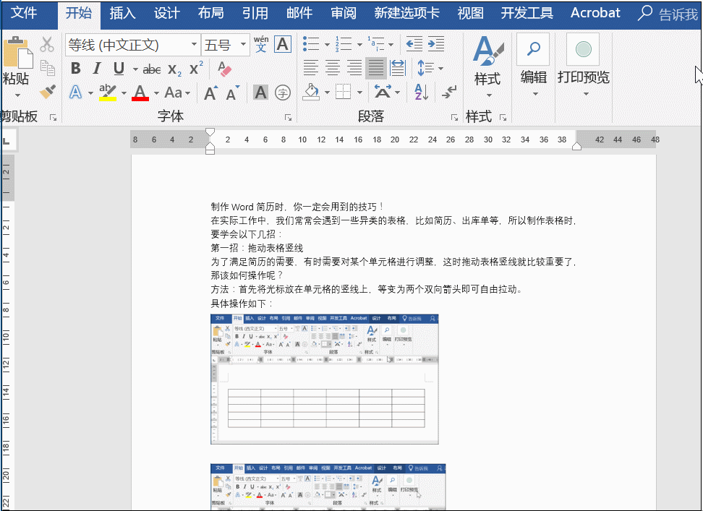The image size is (703, 511).
Task: Switch to the Review (审阅) tab
Action: coord(344,13)
